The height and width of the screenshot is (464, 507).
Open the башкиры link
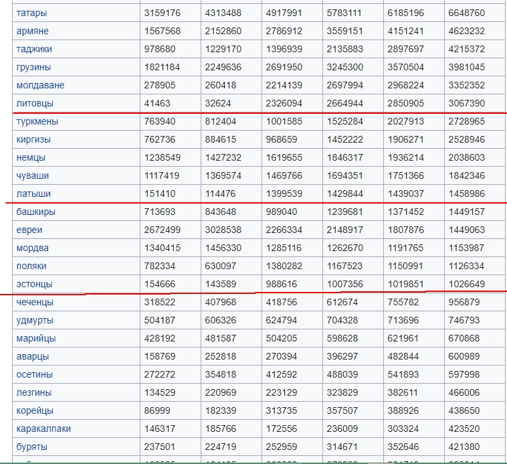point(35,212)
